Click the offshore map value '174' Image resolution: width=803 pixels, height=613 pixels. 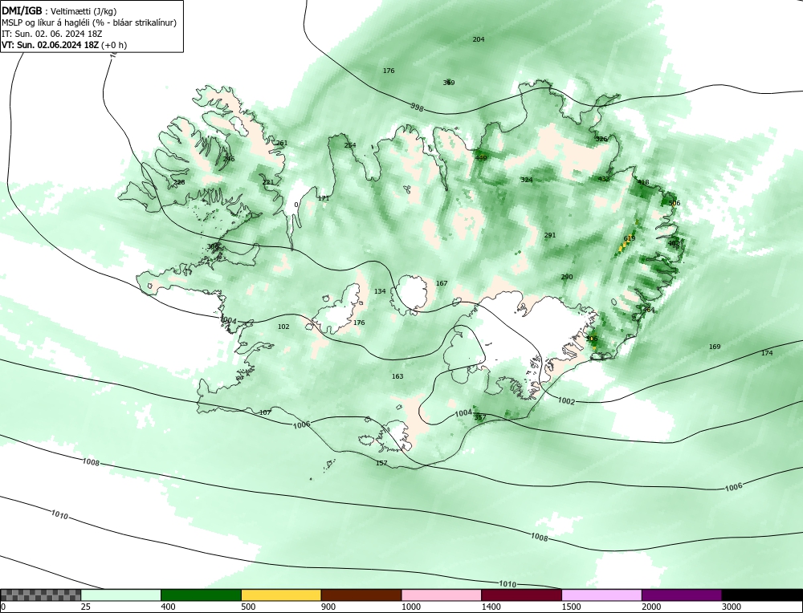(767, 354)
